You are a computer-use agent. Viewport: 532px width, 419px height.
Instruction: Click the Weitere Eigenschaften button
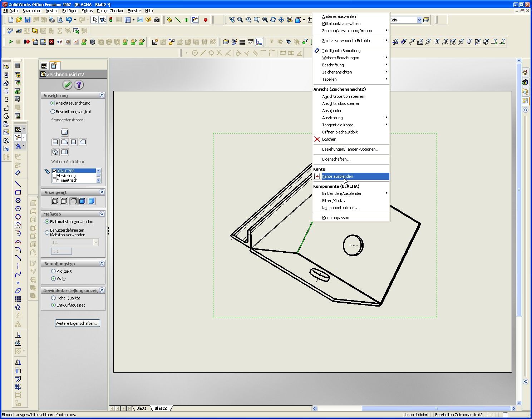[x=77, y=323]
